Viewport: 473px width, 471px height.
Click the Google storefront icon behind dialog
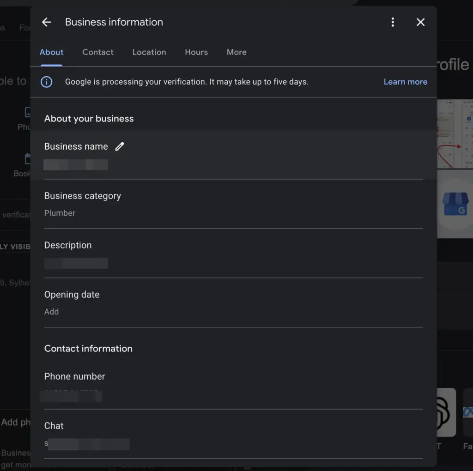[455, 204]
